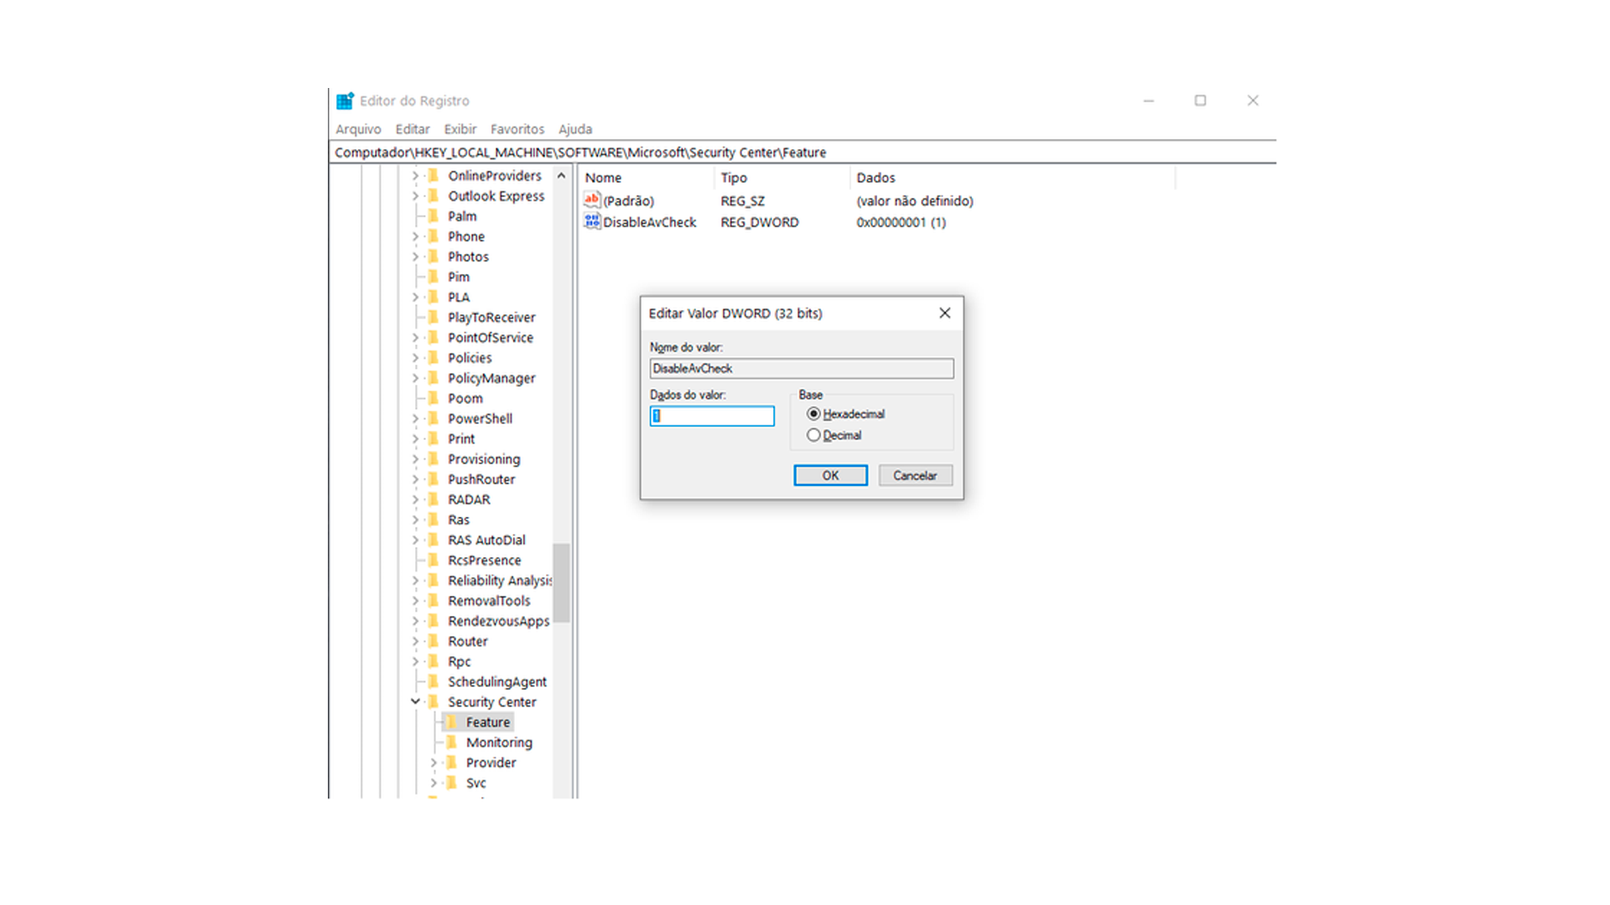
Task: Expand the Phone key
Action: (x=415, y=236)
